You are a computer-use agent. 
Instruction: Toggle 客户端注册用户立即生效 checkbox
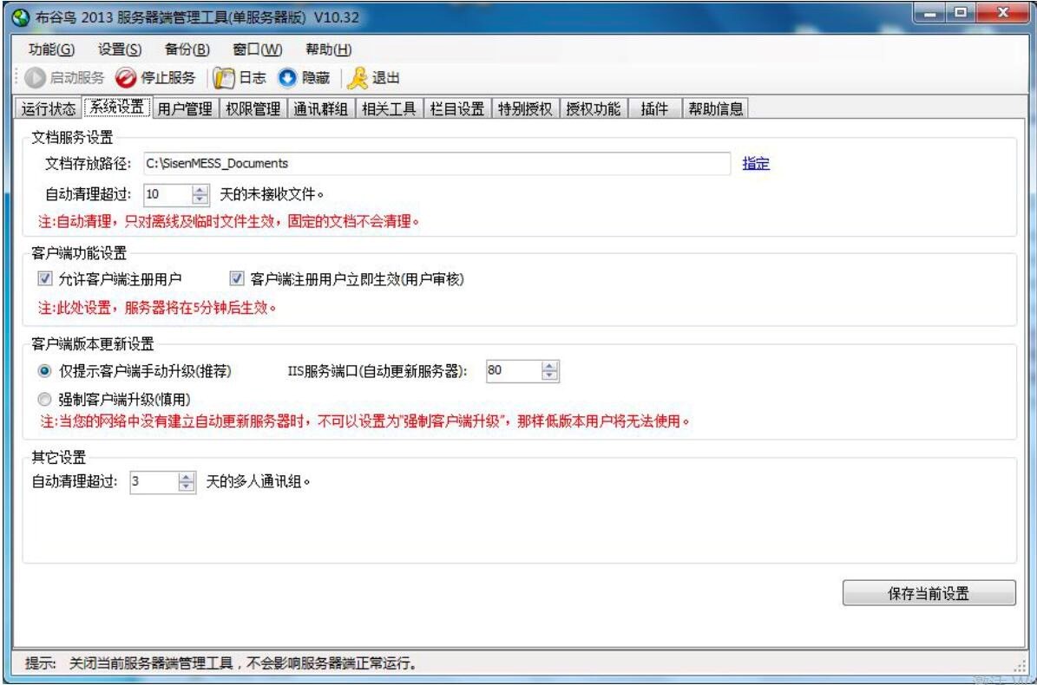tap(236, 278)
